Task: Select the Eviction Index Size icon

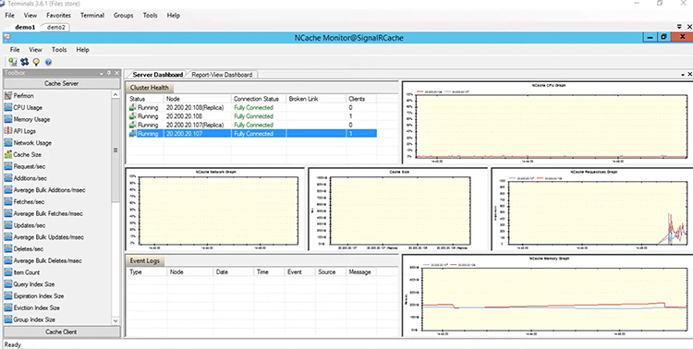Action: point(8,307)
